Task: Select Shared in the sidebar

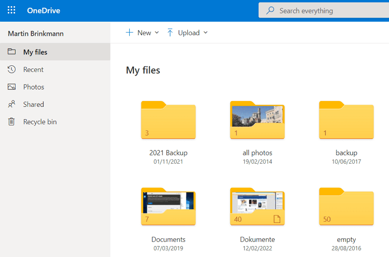Action: [33, 104]
